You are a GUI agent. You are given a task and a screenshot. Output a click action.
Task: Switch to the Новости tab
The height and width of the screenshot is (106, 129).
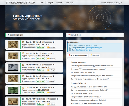point(94,55)
